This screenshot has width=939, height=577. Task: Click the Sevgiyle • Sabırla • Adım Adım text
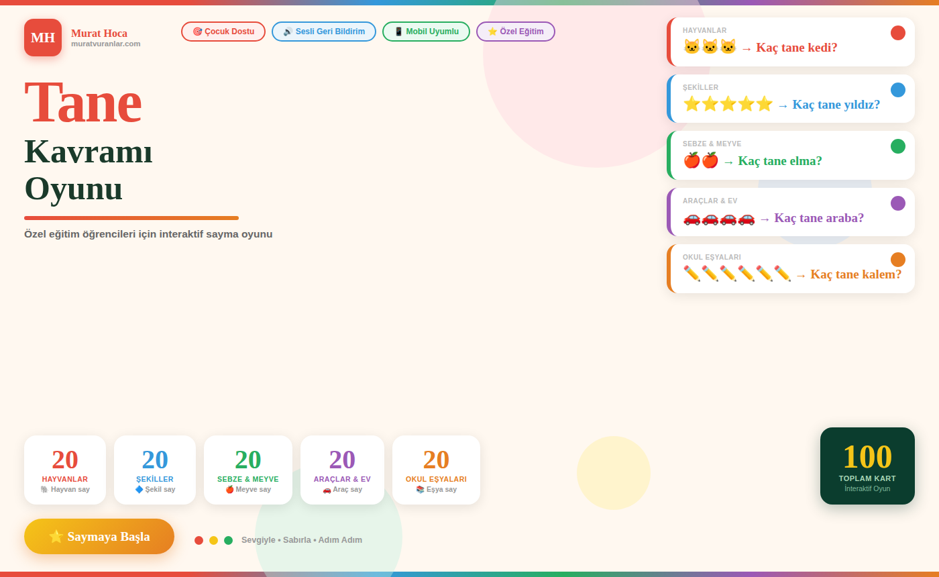[x=302, y=540]
